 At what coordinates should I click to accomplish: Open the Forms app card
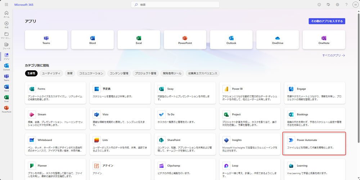pos(55,93)
